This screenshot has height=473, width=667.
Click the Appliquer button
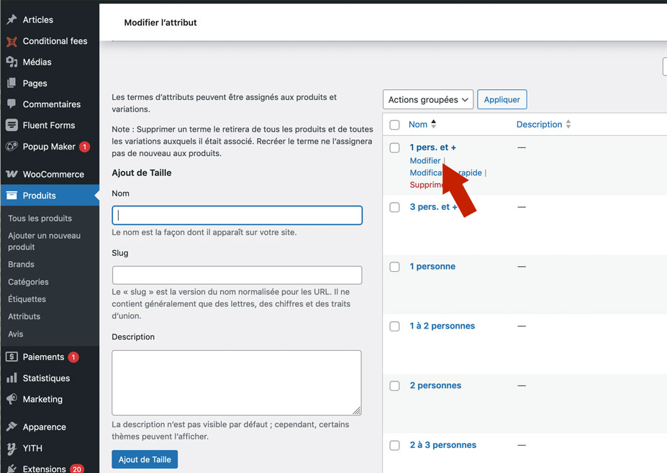coord(502,100)
